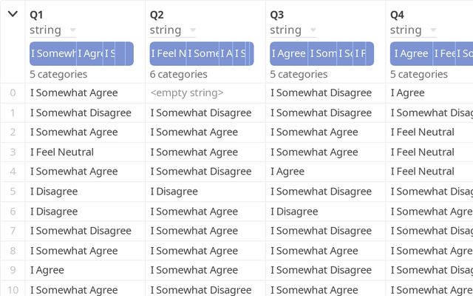Click Q3 'I Som' category bar segment
This screenshot has height=296, width=473.
pyautogui.click(x=322, y=54)
